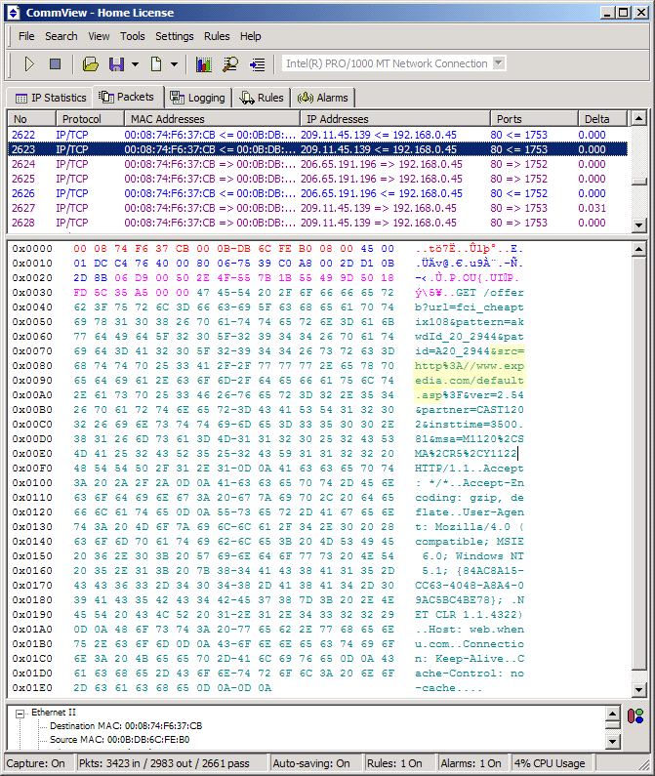Sort by the No column header
Screen dimensions: 655x776
point(31,119)
